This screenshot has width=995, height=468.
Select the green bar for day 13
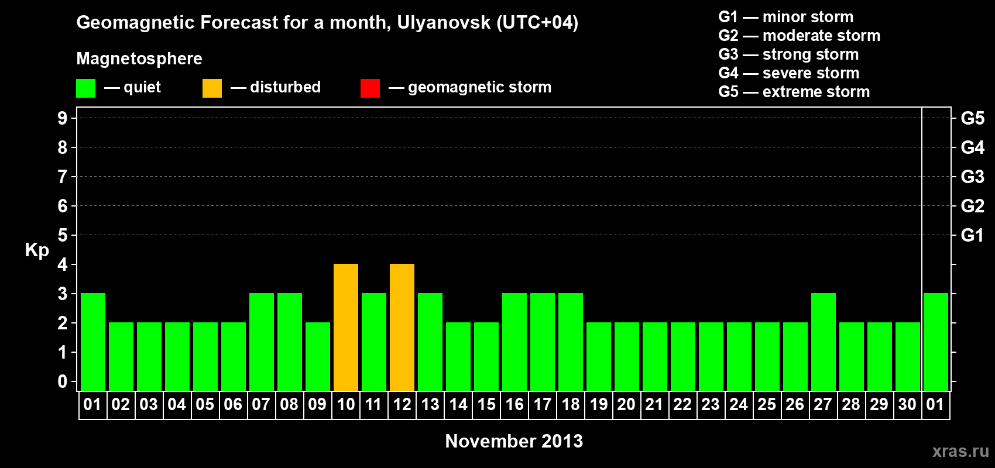pyautogui.click(x=430, y=342)
